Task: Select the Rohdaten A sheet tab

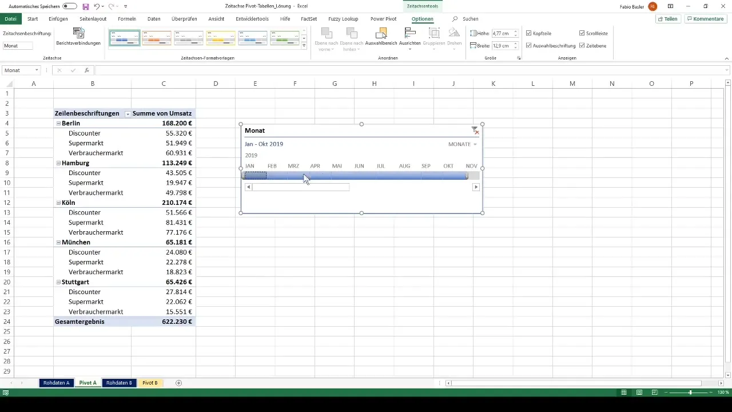Action: click(56, 383)
